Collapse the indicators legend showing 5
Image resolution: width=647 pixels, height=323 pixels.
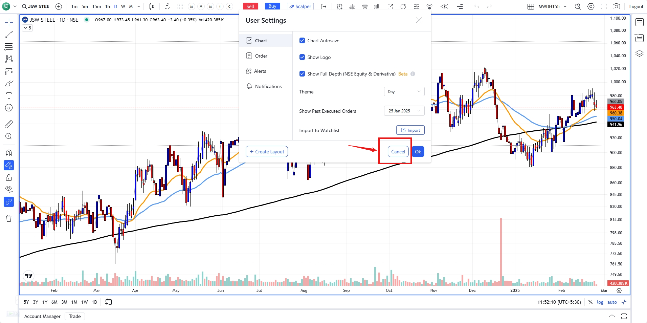[28, 28]
